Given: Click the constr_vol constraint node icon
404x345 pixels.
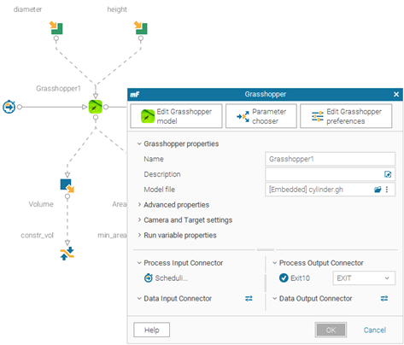Looking at the screenshot, I should coord(67,254).
